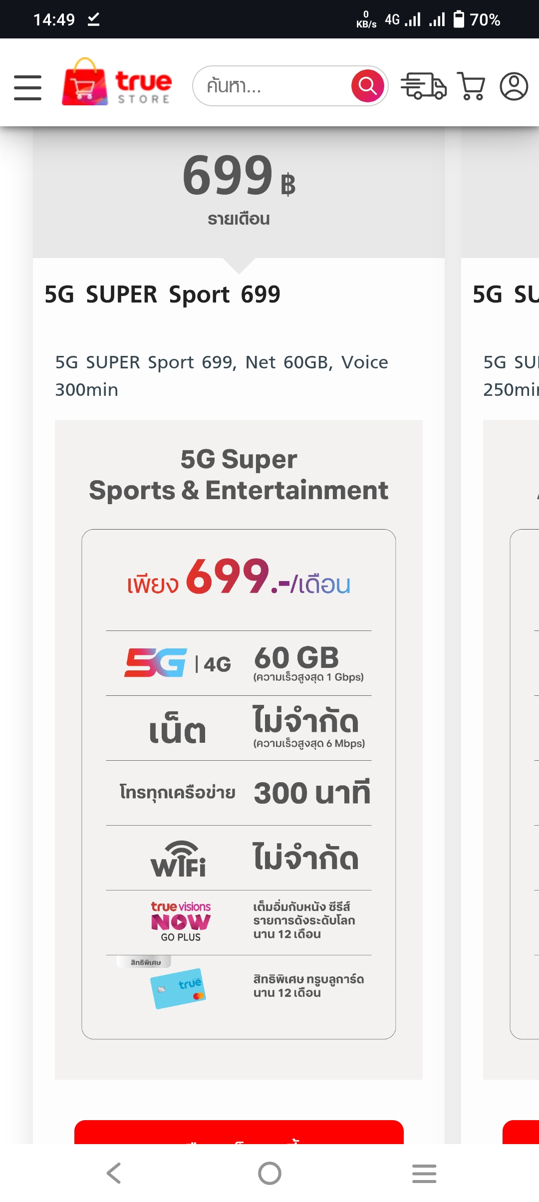Tap the WiFi unlimited row
This screenshot has width=539, height=1202.
pos(239,858)
